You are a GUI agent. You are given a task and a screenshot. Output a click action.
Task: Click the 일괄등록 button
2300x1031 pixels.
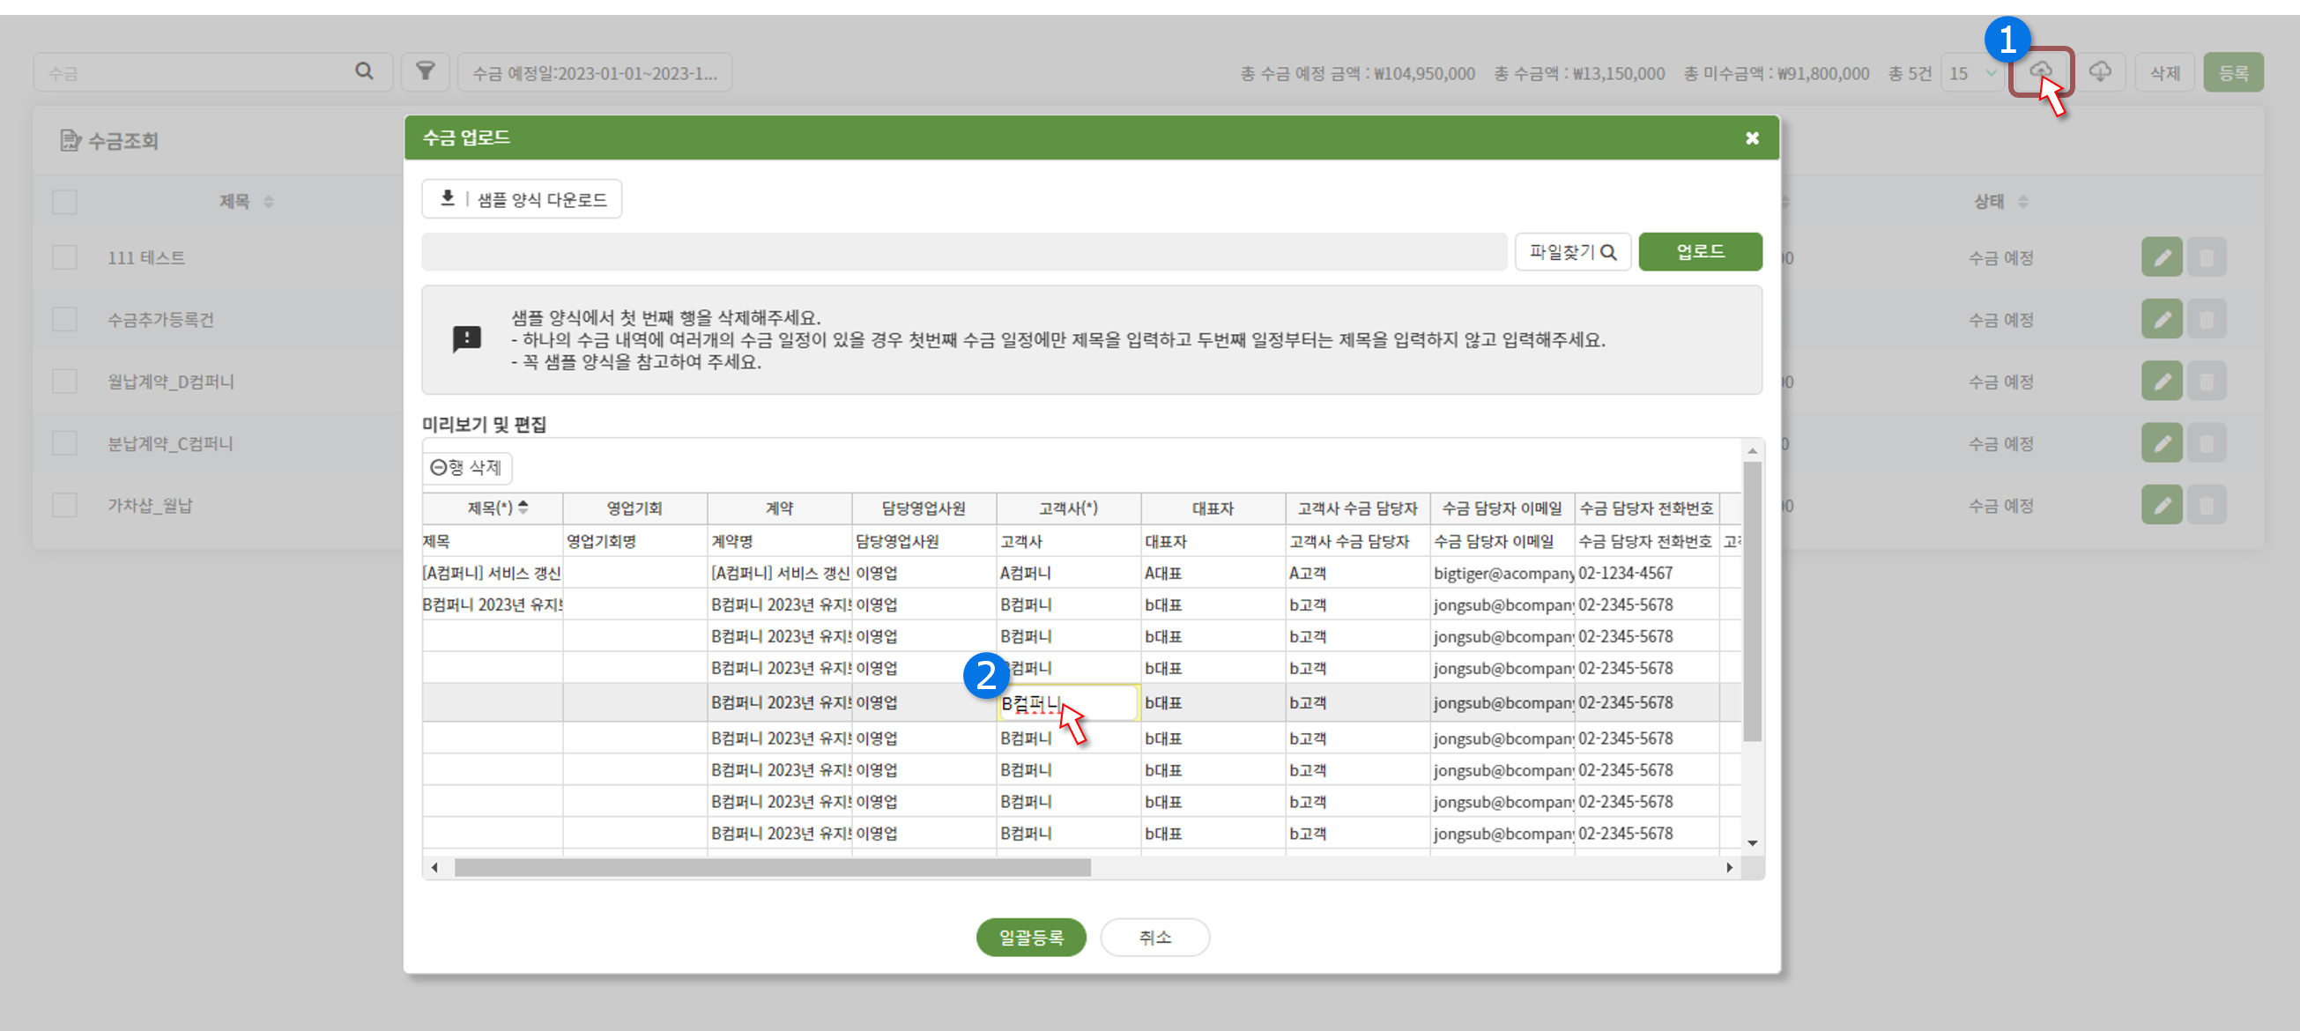[x=1030, y=938]
